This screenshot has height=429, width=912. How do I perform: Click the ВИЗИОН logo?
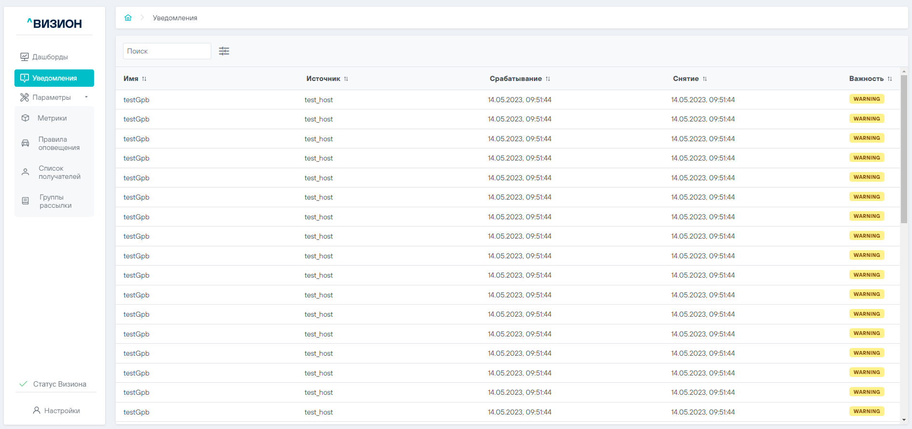(54, 24)
